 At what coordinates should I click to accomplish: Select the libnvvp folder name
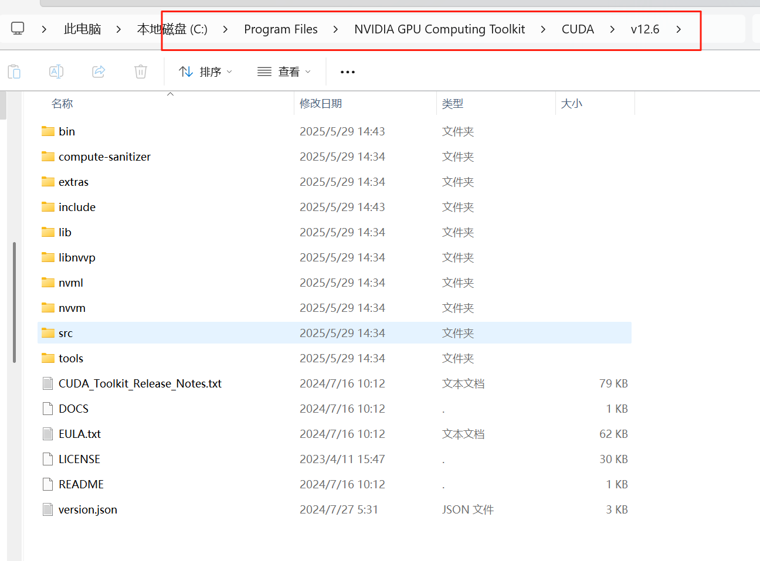(77, 257)
